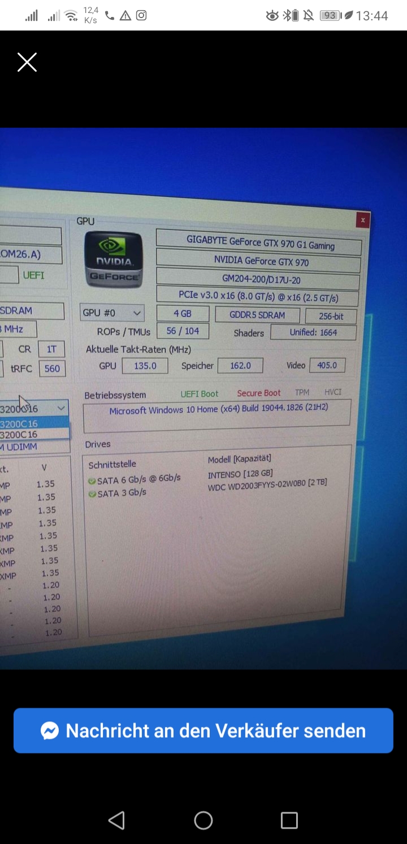Select the highlighted 3200C16 list entry
Image resolution: width=407 pixels, height=844 pixels.
coord(34,423)
